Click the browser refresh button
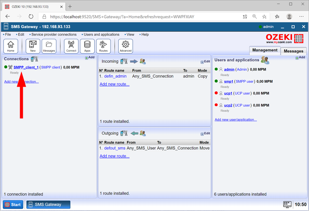Screen dimensions: 309x211 (31, 17)
